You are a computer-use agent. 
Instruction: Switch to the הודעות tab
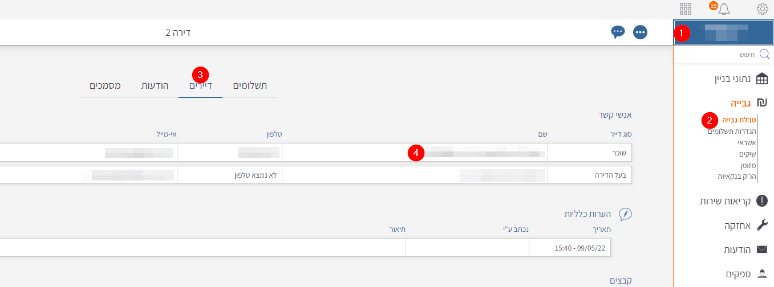(155, 86)
